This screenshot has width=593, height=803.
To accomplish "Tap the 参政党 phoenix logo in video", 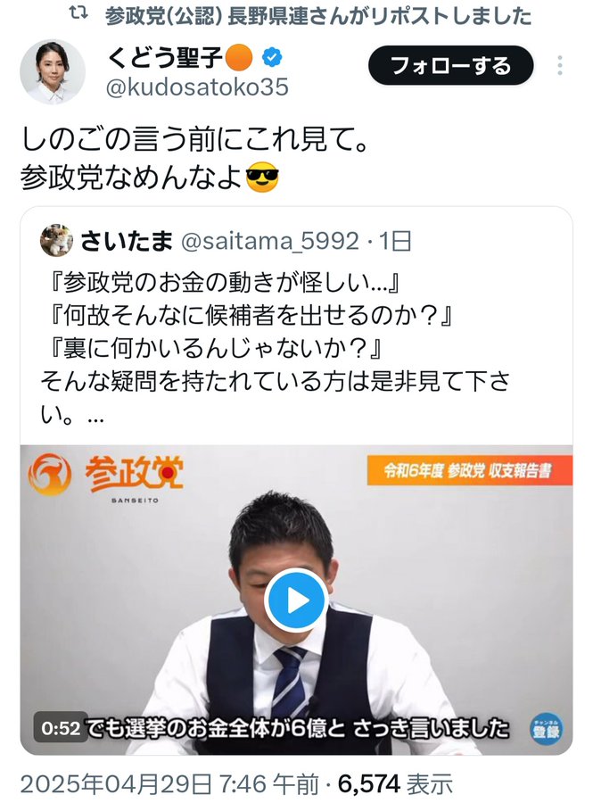I will pos(50,475).
